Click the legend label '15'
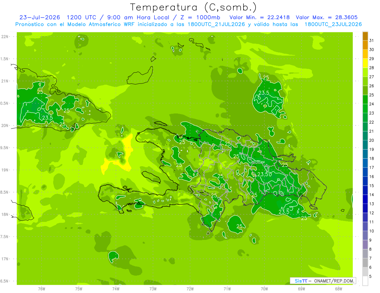The width and height of the screenshot is (380, 293). click(371, 186)
